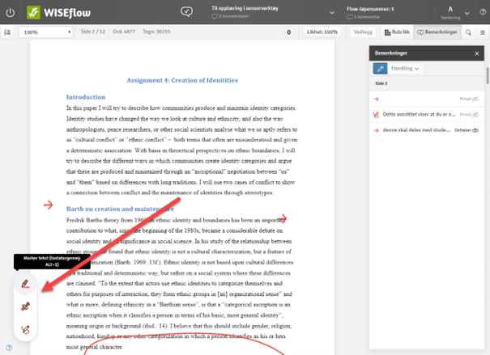
Task: Click the red arrow annotation after 'important'
Action: (282, 218)
